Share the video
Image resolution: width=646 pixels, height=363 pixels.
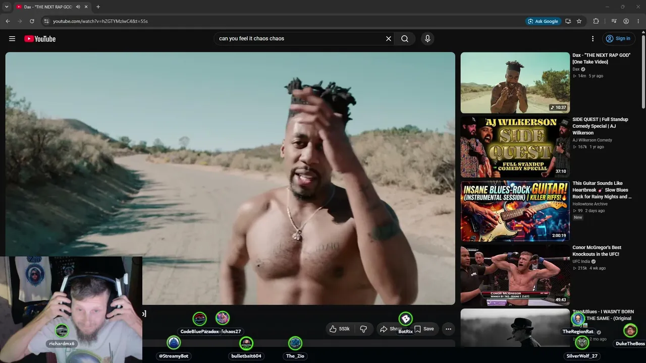(x=390, y=329)
